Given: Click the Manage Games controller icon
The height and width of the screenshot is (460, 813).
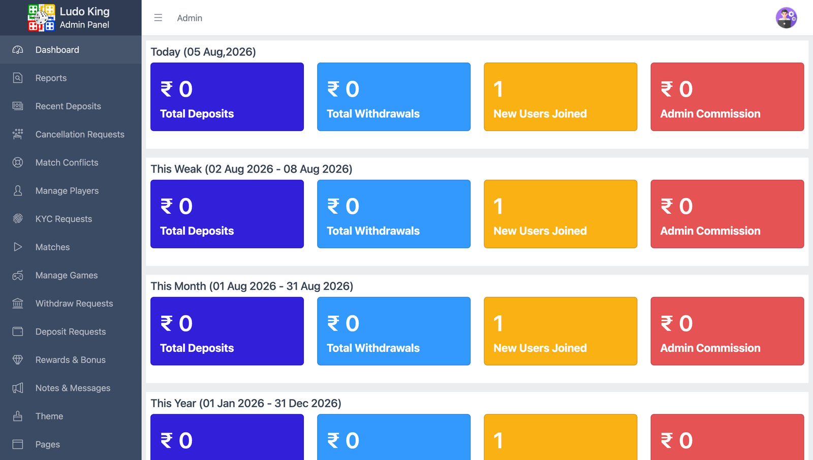Looking at the screenshot, I should point(18,275).
